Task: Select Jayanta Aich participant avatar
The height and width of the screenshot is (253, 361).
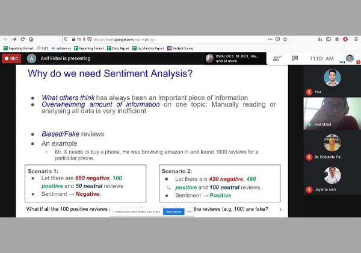Action: [332, 175]
